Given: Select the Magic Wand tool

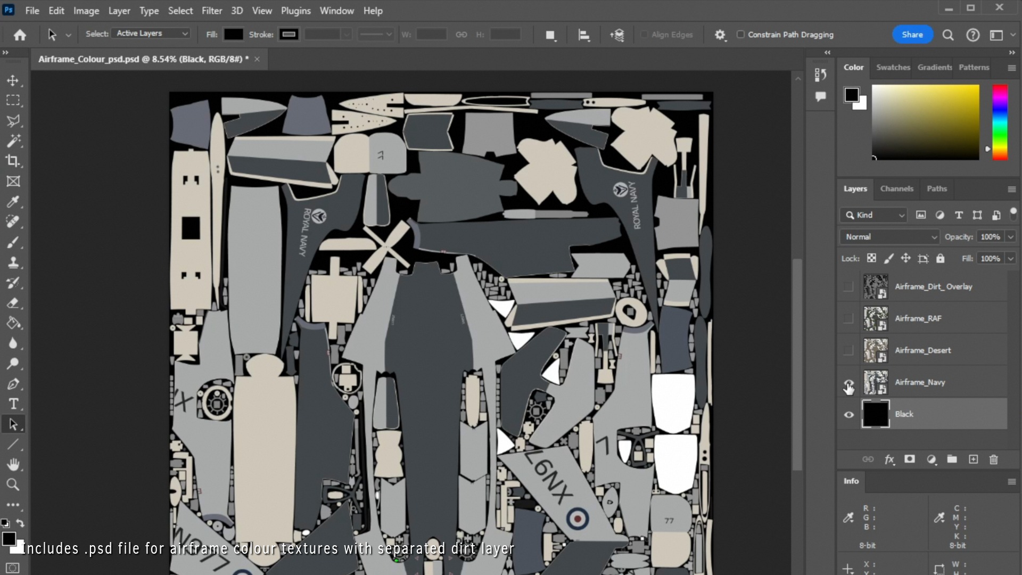Looking at the screenshot, I should point(13,141).
